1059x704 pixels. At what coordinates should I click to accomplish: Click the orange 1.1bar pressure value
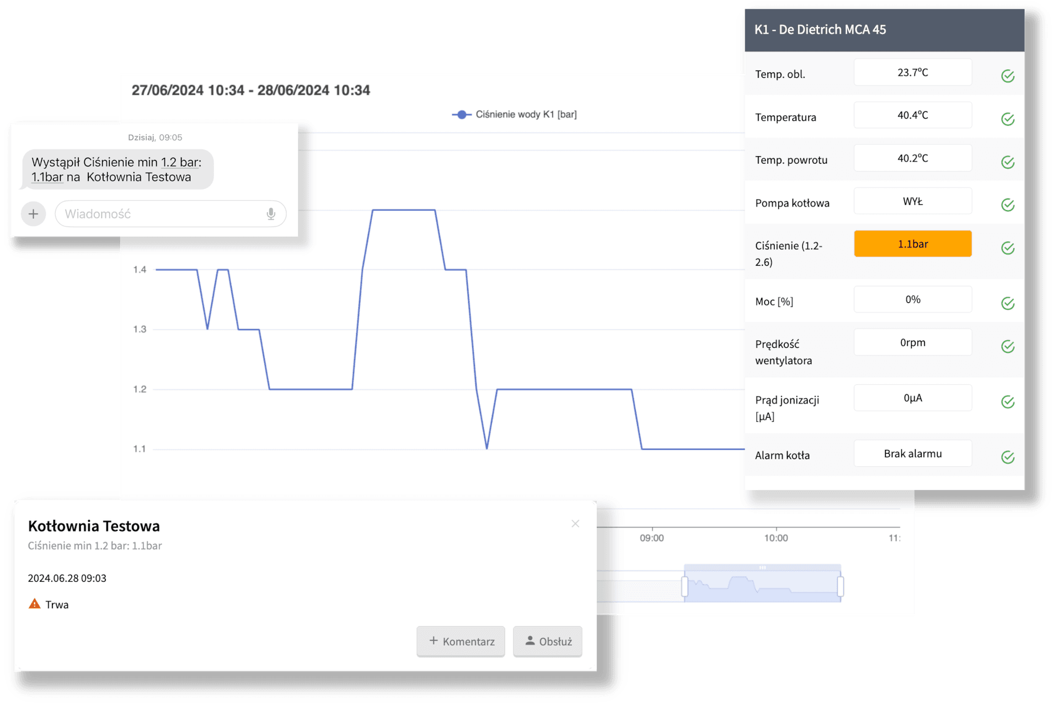[912, 244]
